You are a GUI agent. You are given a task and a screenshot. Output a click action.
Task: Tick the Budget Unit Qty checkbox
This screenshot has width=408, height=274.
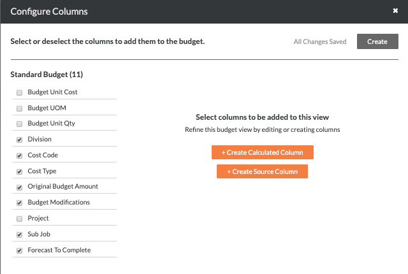tap(19, 124)
